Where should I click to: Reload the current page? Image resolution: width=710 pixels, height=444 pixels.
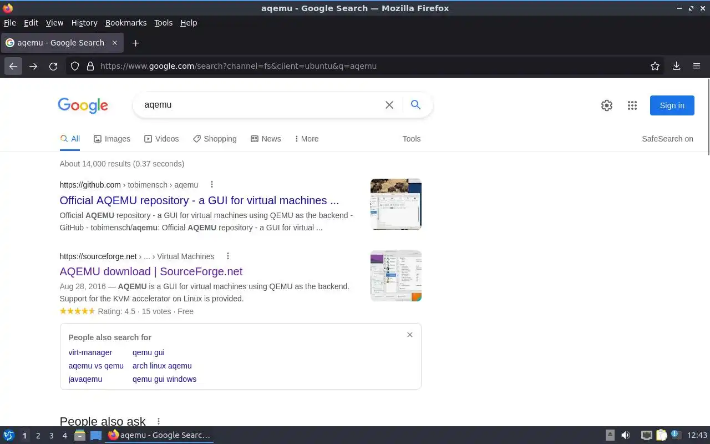click(x=53, y=66)
